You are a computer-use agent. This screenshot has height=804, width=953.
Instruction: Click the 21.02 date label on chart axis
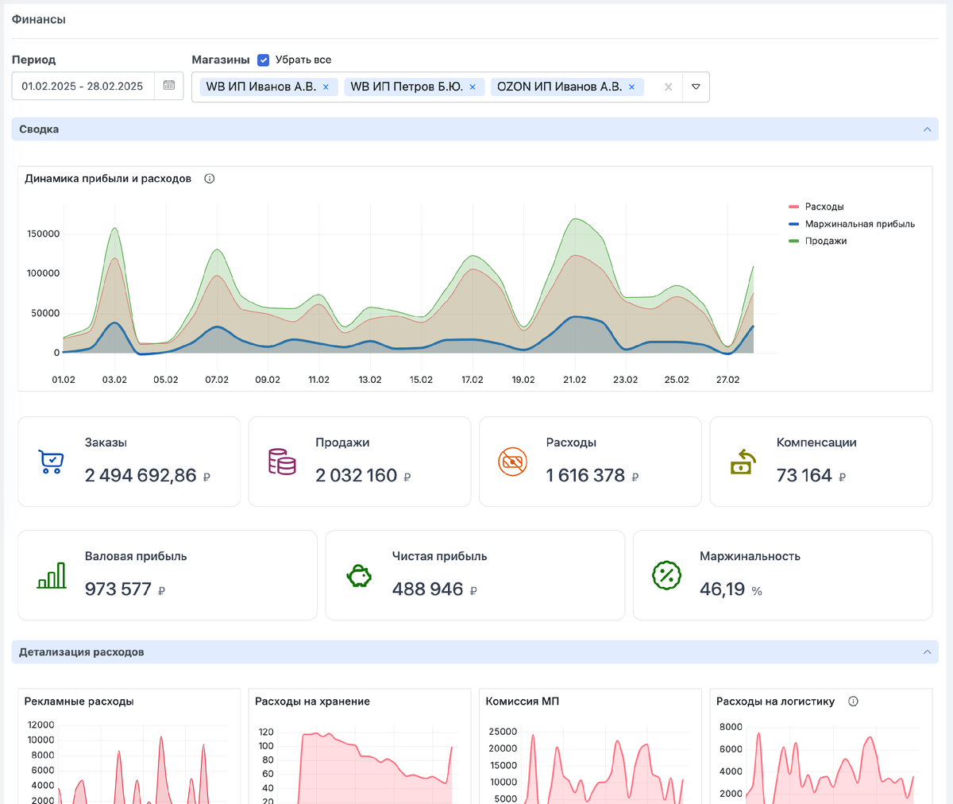coord(574,380)
